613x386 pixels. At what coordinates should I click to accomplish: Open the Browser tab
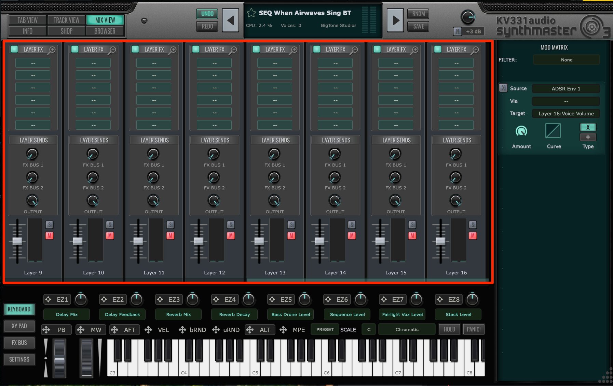(x=105, y=31)
